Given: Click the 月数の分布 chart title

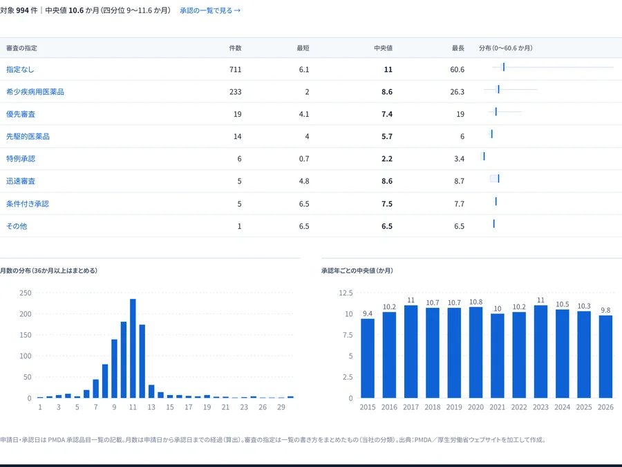Looking at the screenshot, I should click(x=48, y=271).
